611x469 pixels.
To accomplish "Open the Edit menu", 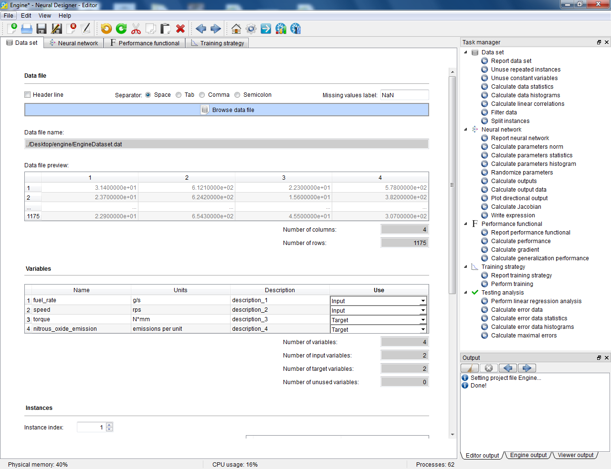I will coord(26,16).
